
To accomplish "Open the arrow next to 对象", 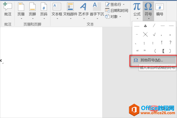I will coord(120,17).
